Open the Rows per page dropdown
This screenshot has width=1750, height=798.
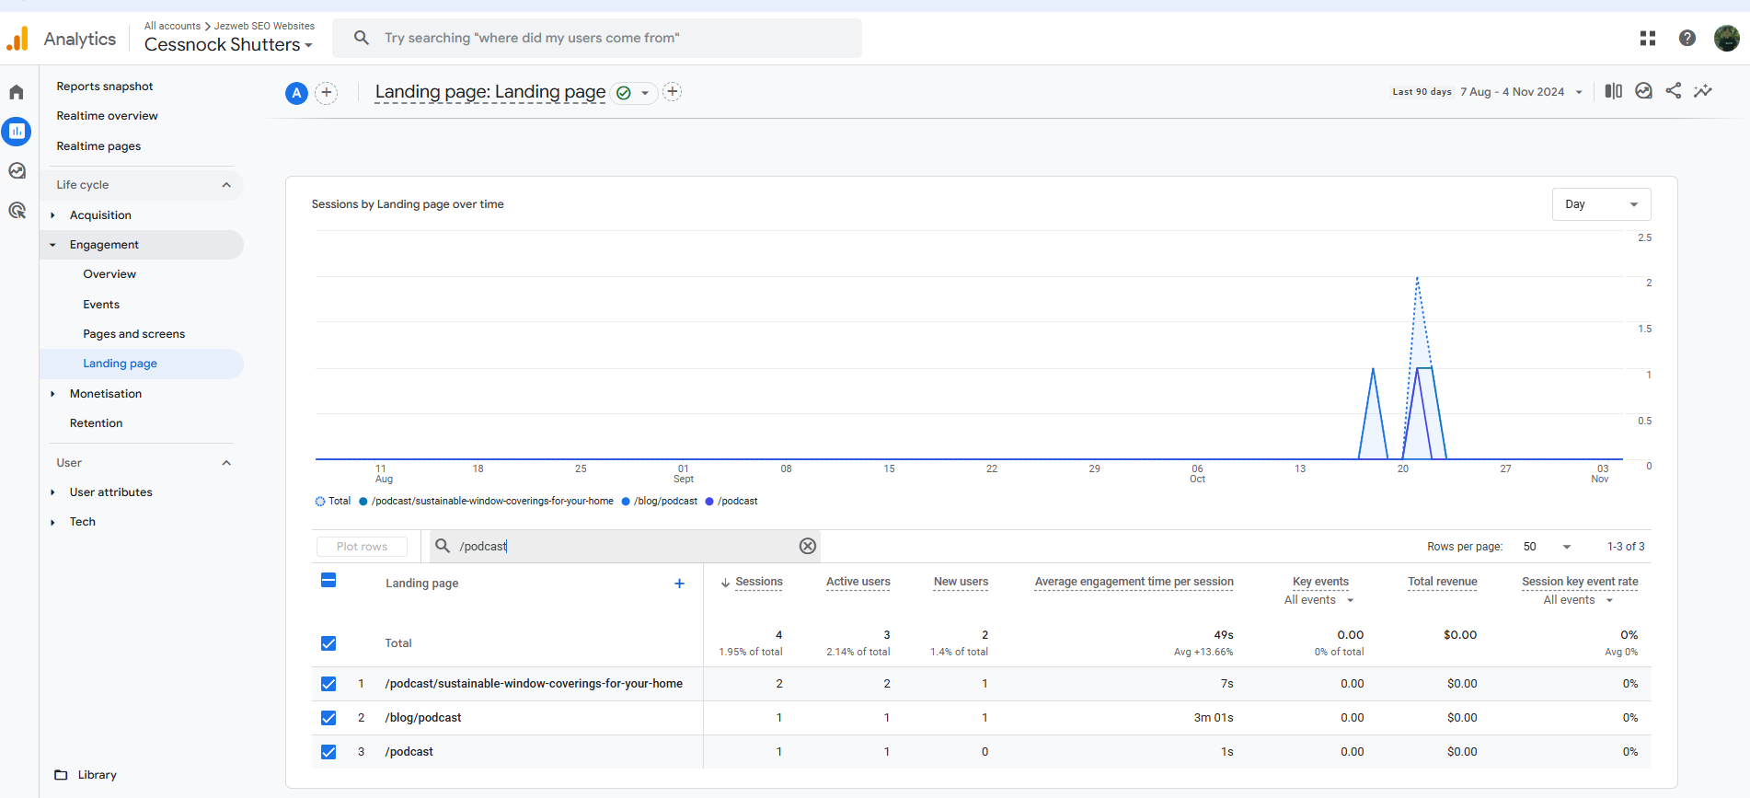[x=1547, y=547]
